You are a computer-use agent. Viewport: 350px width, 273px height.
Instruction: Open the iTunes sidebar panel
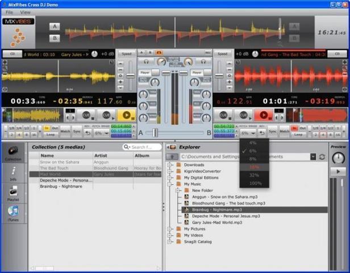(13, 213)
